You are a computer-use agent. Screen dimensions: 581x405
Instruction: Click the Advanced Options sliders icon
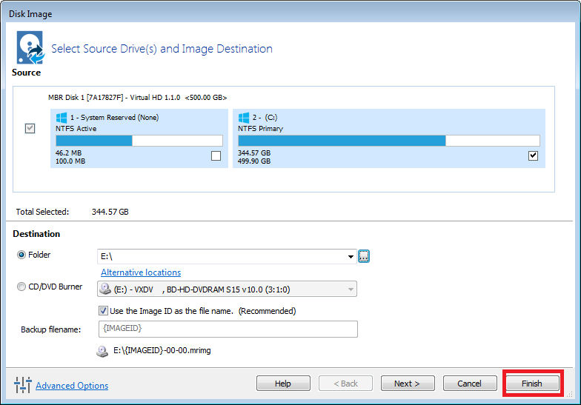22,385
